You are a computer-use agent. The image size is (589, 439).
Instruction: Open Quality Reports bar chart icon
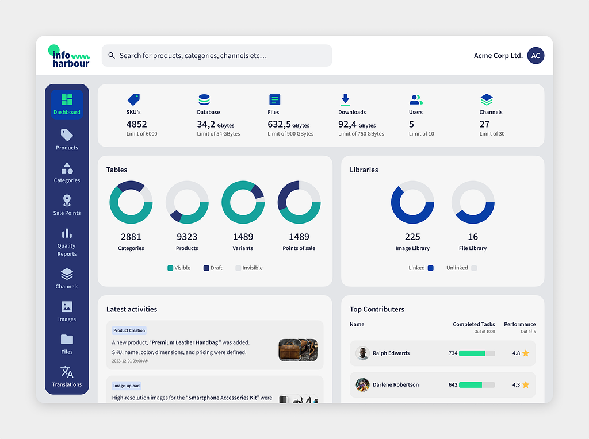coord(67,233)
